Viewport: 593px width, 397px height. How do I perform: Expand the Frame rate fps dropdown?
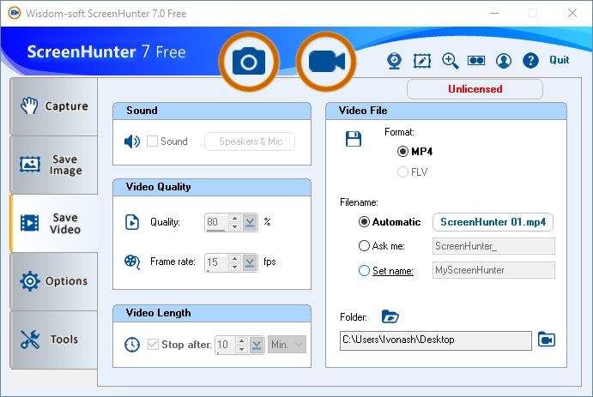click(250, 262)
